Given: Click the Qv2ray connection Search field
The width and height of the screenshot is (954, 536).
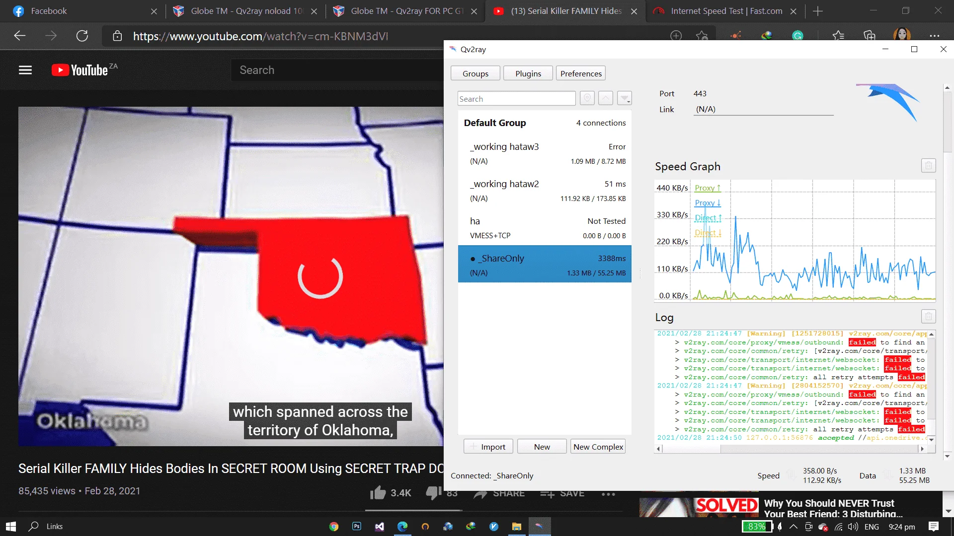Looking at the screenshot, I should (516, 99).
